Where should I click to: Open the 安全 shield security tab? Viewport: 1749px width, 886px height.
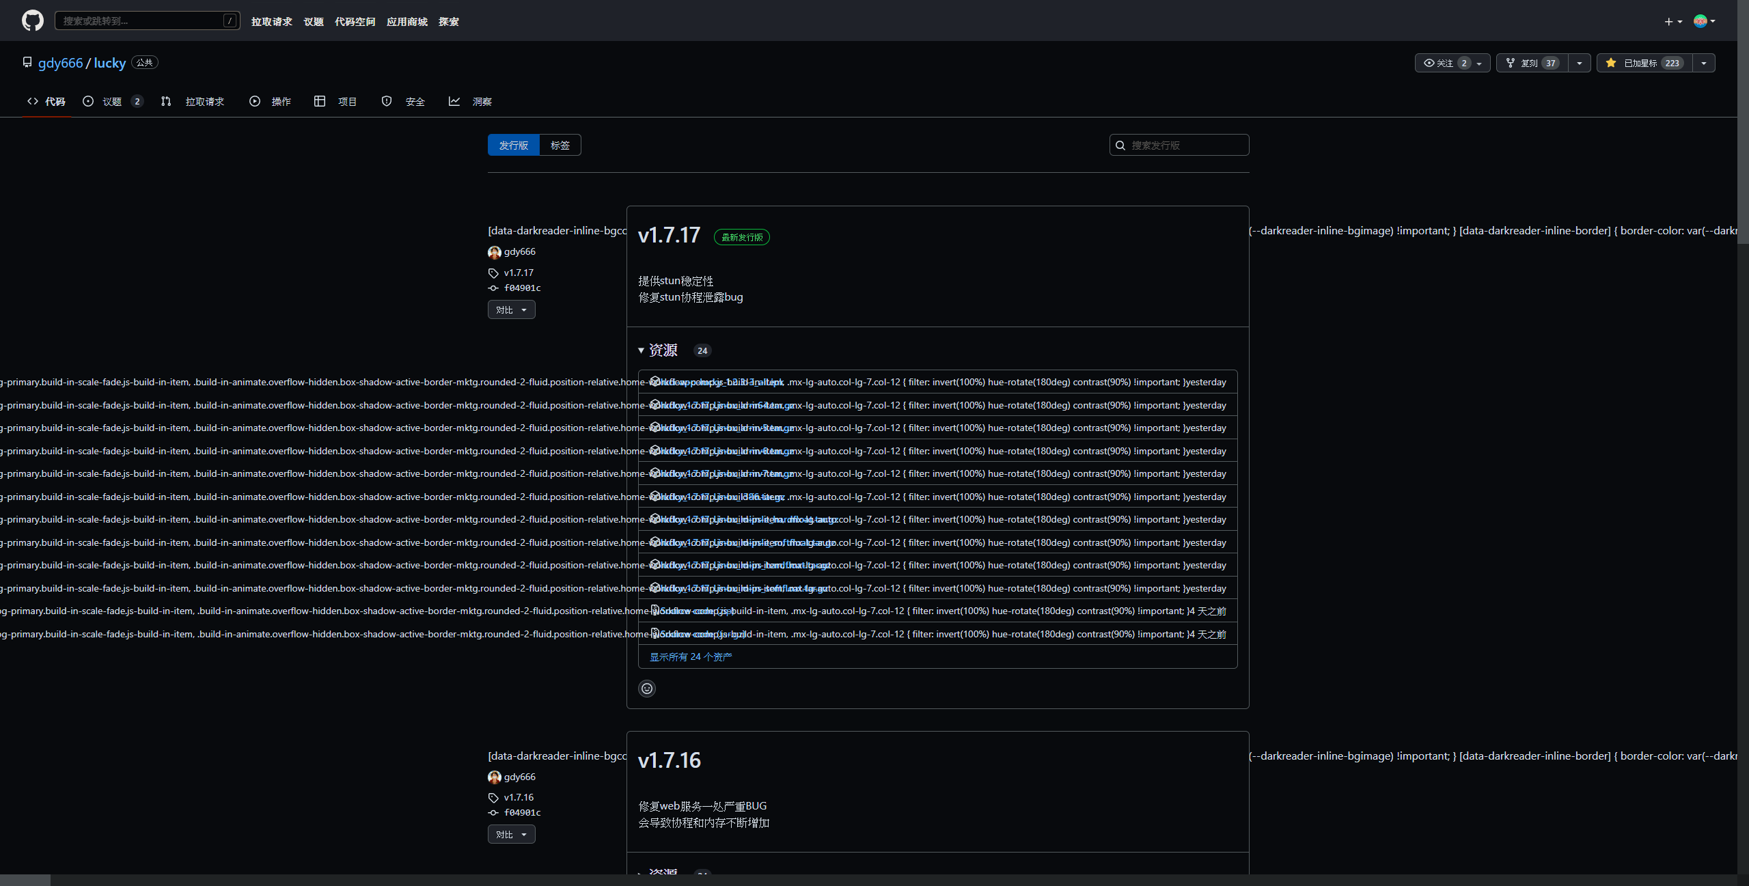(x=405, y=101)
